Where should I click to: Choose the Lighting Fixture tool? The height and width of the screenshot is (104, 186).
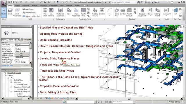pos(157,12)
